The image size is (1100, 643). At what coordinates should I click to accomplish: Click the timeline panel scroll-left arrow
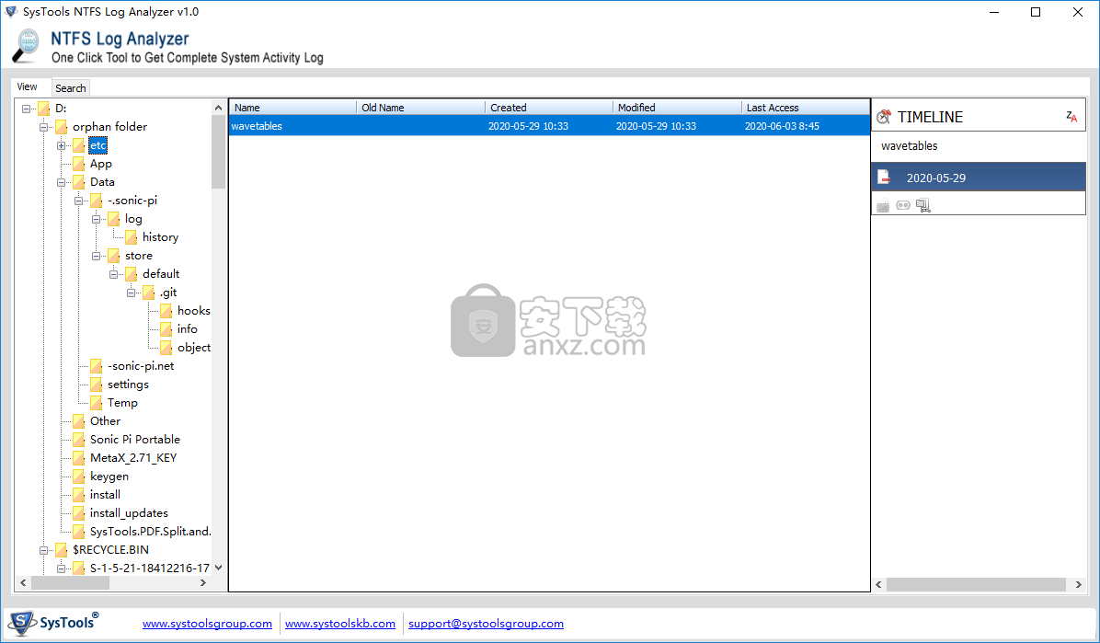click(x=879, y=585)
